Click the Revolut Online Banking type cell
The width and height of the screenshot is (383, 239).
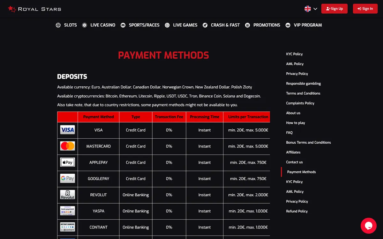click(136, 195)
